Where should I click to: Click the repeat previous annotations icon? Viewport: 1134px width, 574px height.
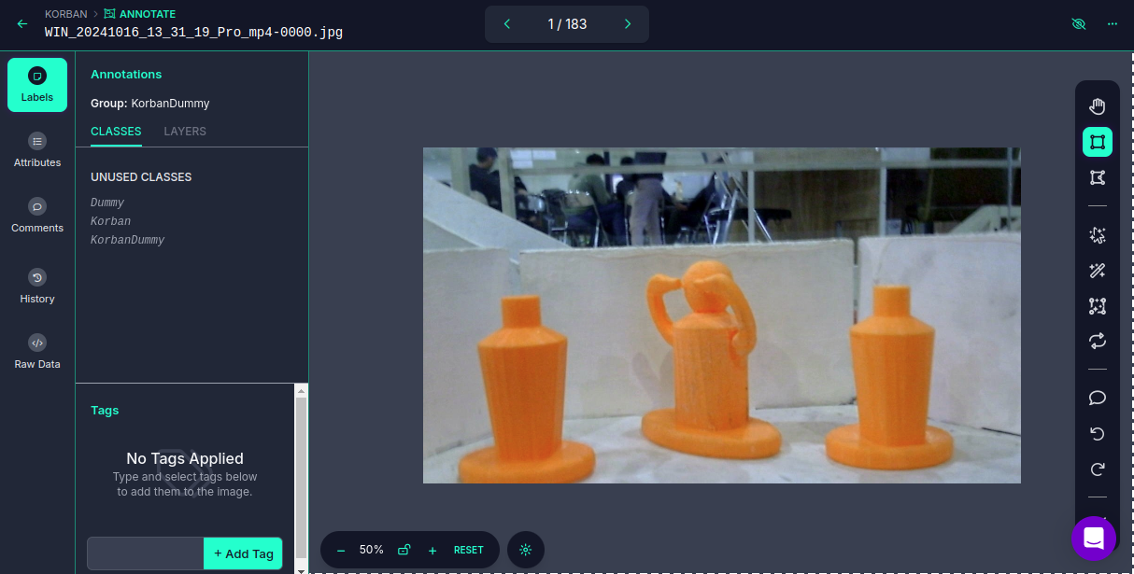pos(1098,341)
